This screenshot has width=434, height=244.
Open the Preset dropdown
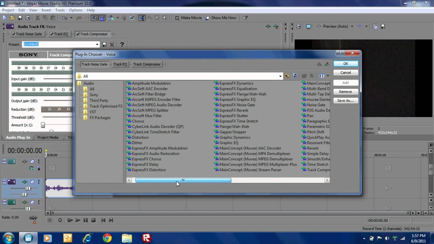point(97,44)
